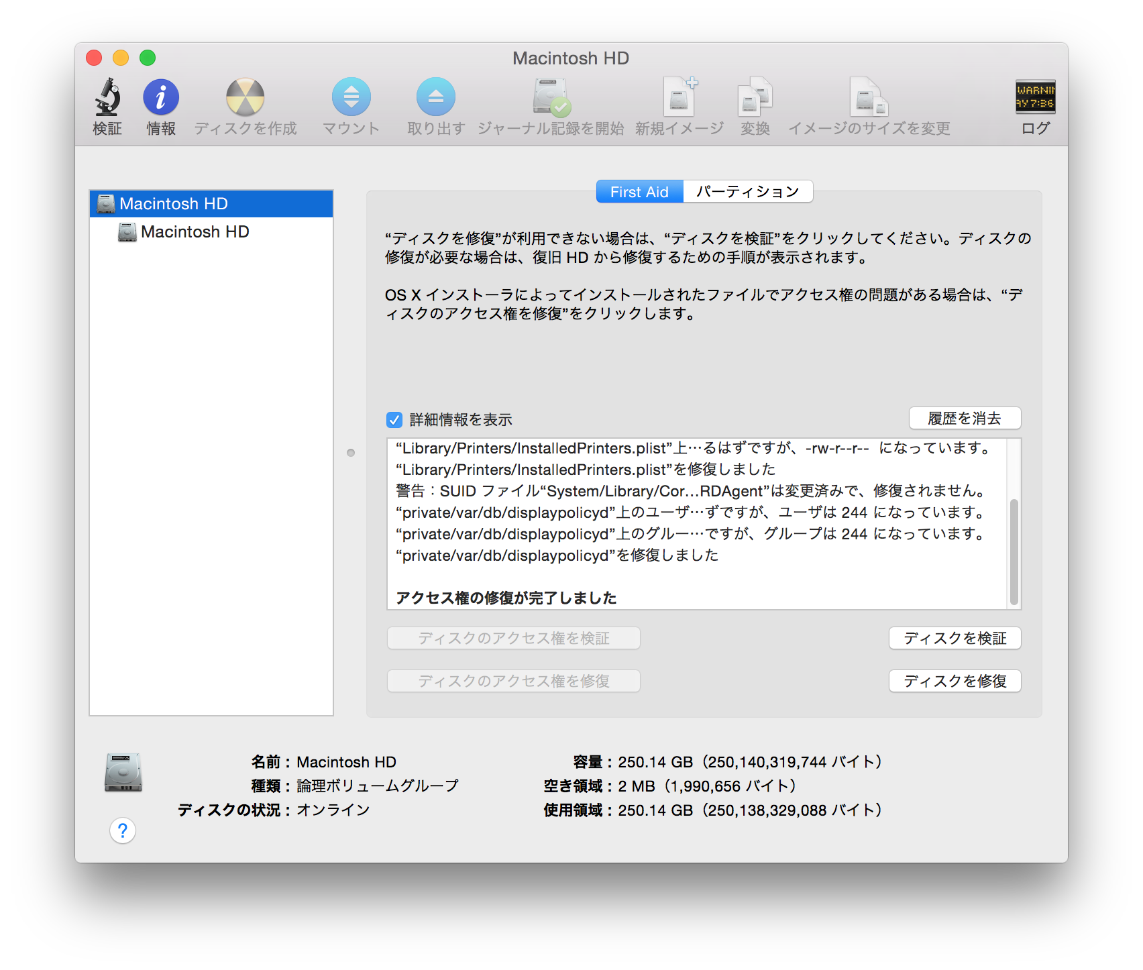The height and width of the screenshot is (970, 1143).
Task: Open the ログ log icon
Action: pos(1036,97)
